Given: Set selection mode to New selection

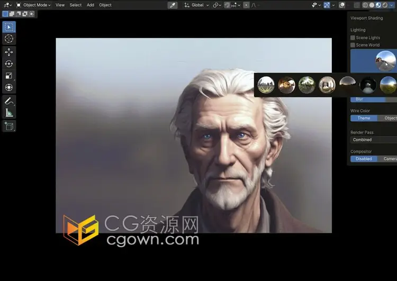Looking at the screenshot, I should point(5,14).
